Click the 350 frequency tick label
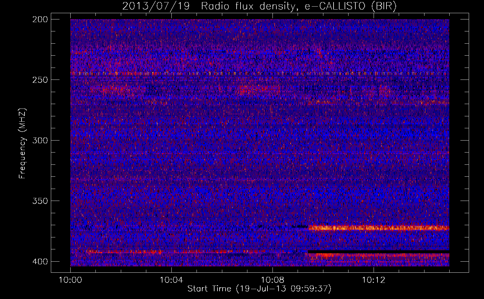 pyautogui.click(x=40, y=201)
